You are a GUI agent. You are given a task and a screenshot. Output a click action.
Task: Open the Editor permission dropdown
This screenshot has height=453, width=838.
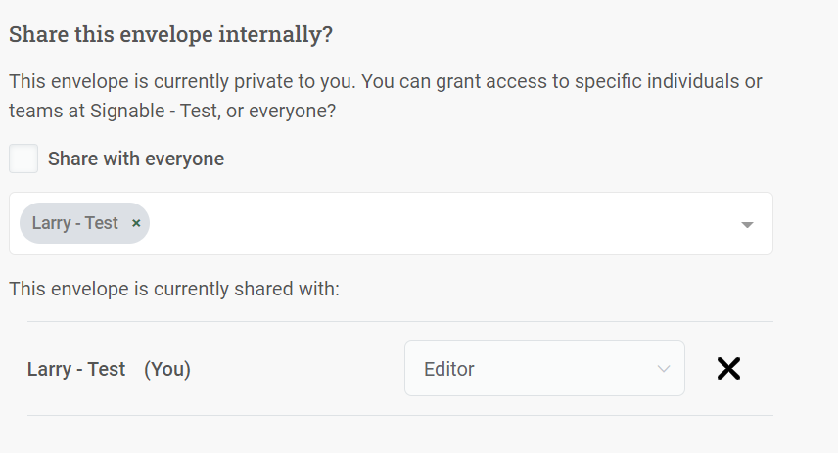tap(543, 369)
